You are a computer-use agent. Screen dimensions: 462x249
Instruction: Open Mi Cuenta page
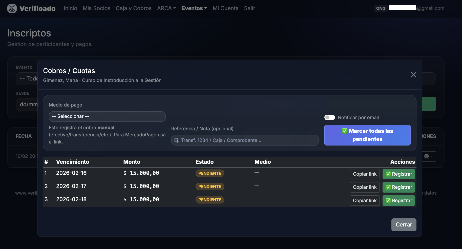point(225,8)
